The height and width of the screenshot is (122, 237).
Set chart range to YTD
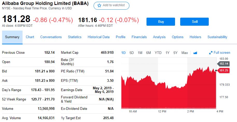pyautogui.click(x=158, y=53)
